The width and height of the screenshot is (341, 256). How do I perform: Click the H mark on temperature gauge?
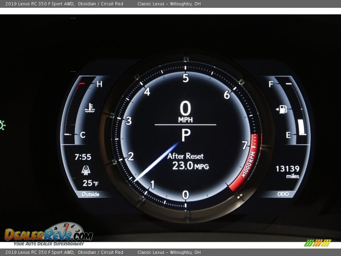point(99,84)
